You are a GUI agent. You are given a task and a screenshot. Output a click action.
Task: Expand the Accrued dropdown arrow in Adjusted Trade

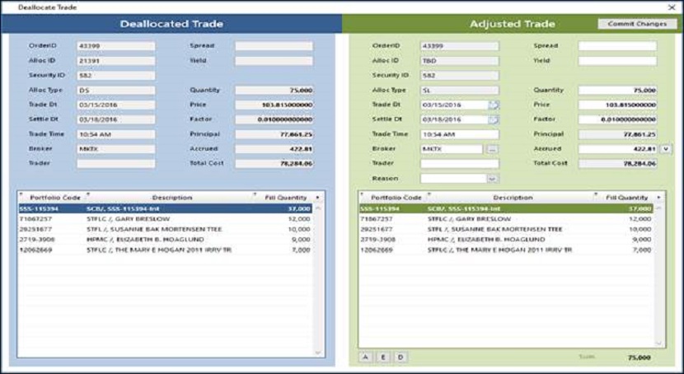point(666,149)
